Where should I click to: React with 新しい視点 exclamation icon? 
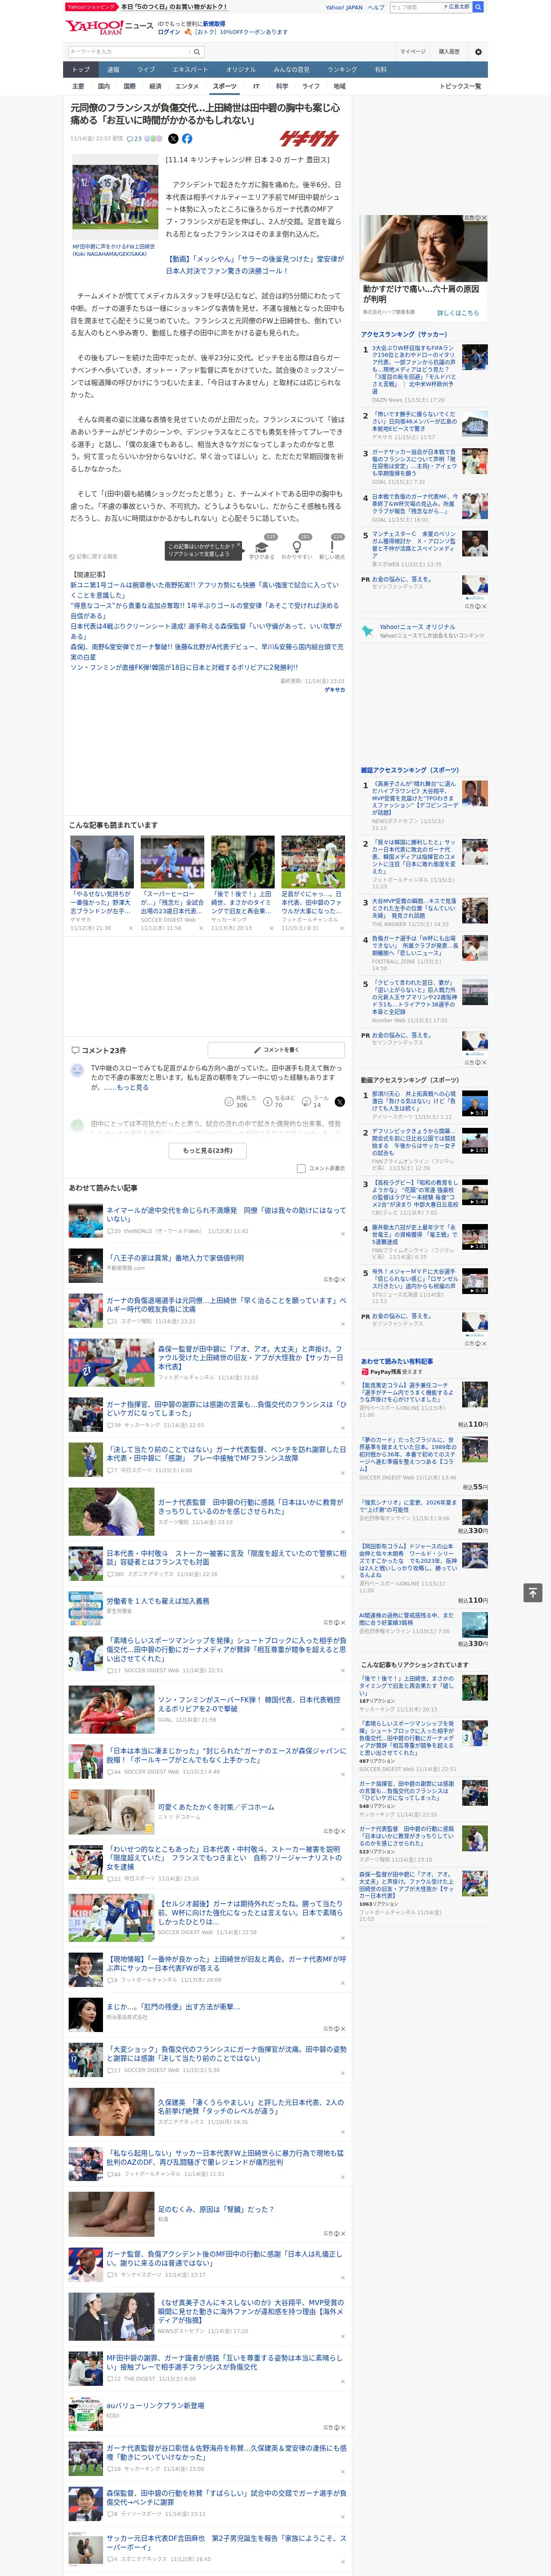[x=332, y=548]
